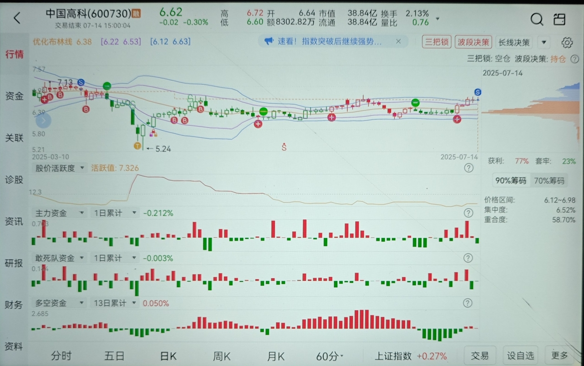Open the 研报 sidebar section
The image size is (584, 366).
point(14,263)
